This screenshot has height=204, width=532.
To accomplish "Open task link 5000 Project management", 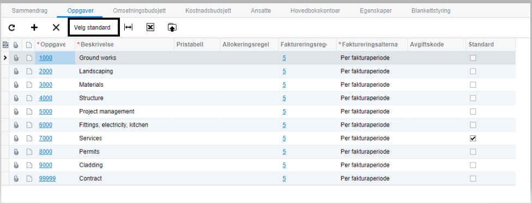I will 45,112.
